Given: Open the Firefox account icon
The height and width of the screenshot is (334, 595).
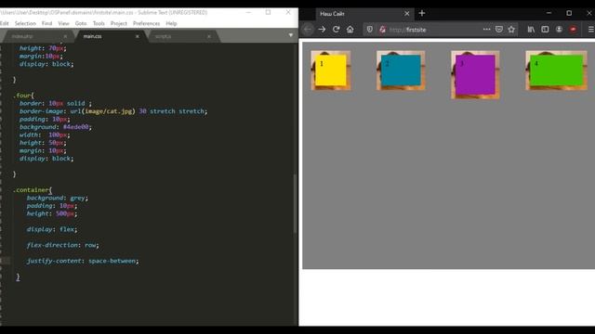Looking at the screenshot, I should (559, 29).
